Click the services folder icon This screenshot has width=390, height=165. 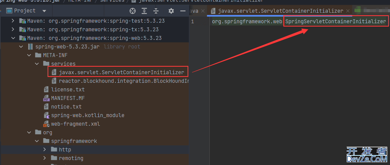[x=46, y=64]
